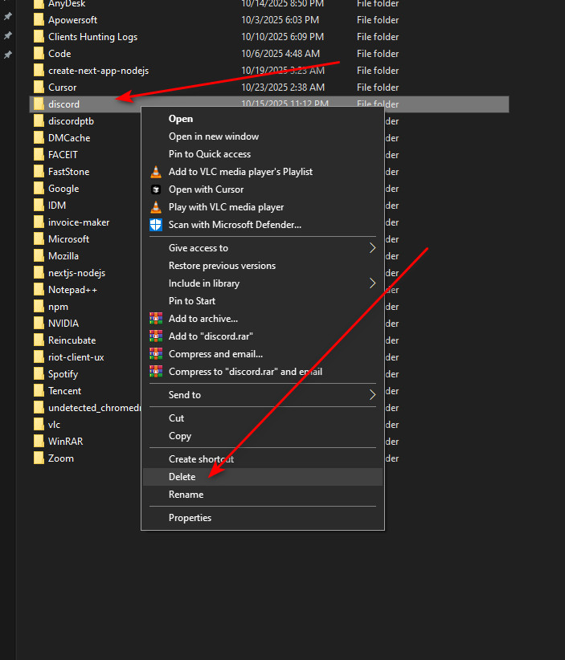Open the Mozilla folder icon

[38, 255]
